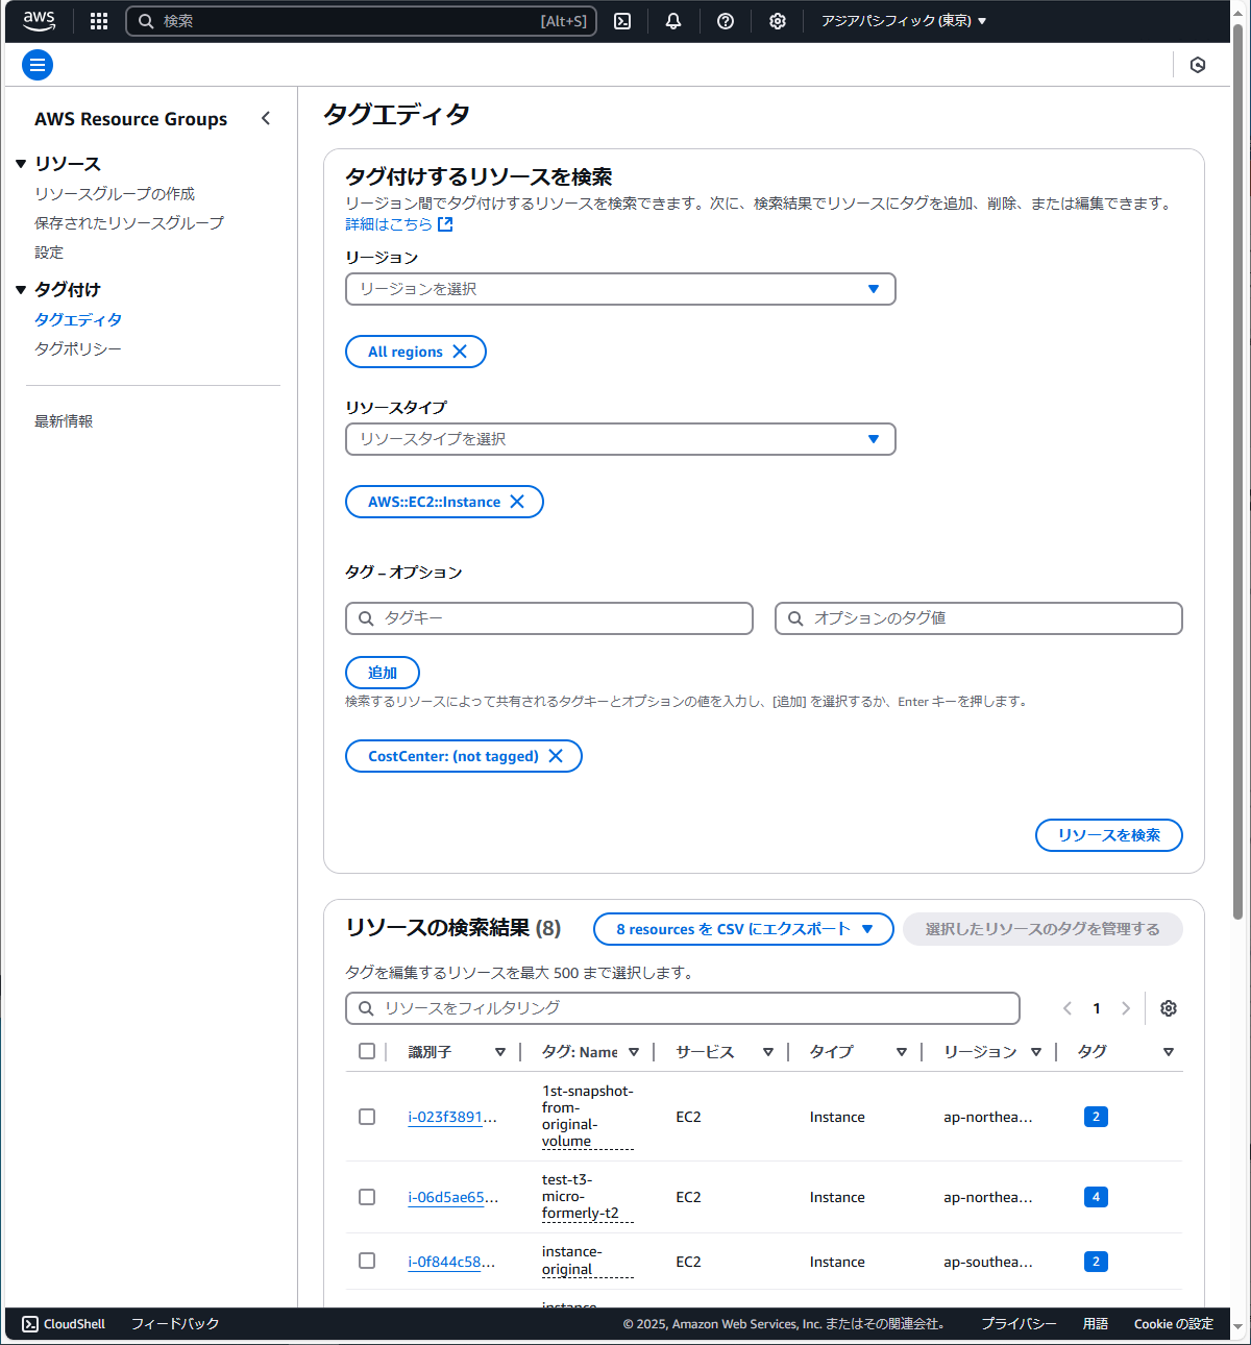This screenshot has width=1251, height=1345.
Task: Expand the CSV export dropdown button
Action: pyautogui.click(x=743, y=929)
